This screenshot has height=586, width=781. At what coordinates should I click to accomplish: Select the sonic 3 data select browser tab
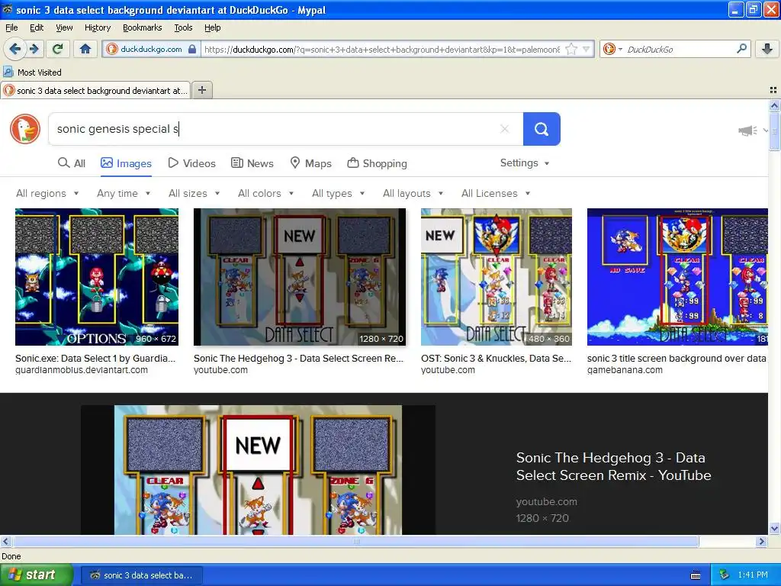coord(95,90)
